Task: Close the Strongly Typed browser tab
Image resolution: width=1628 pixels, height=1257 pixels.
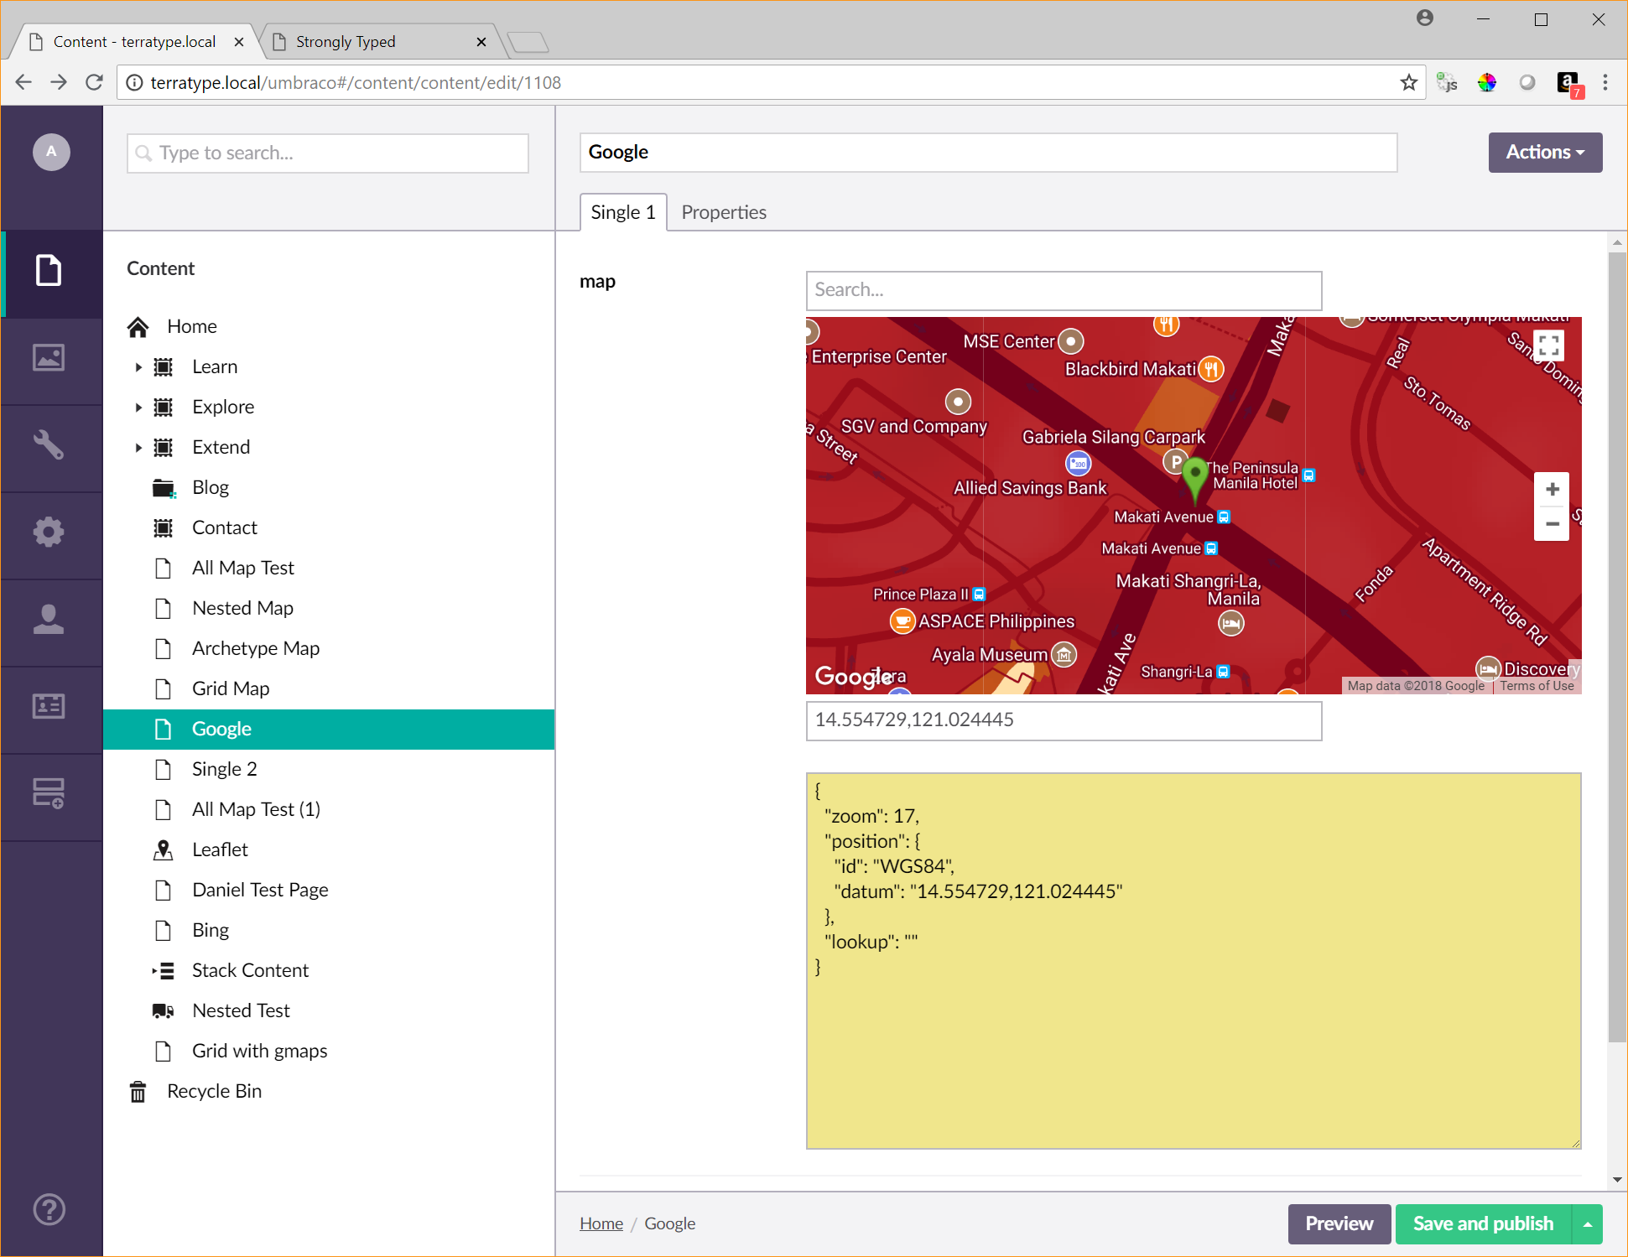Action: (481, 42)
